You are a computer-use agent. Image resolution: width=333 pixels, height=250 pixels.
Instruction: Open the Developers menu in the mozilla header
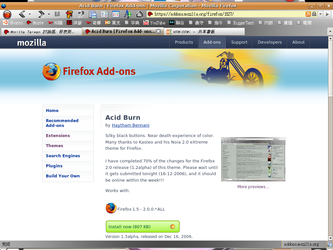coord(270,42)
